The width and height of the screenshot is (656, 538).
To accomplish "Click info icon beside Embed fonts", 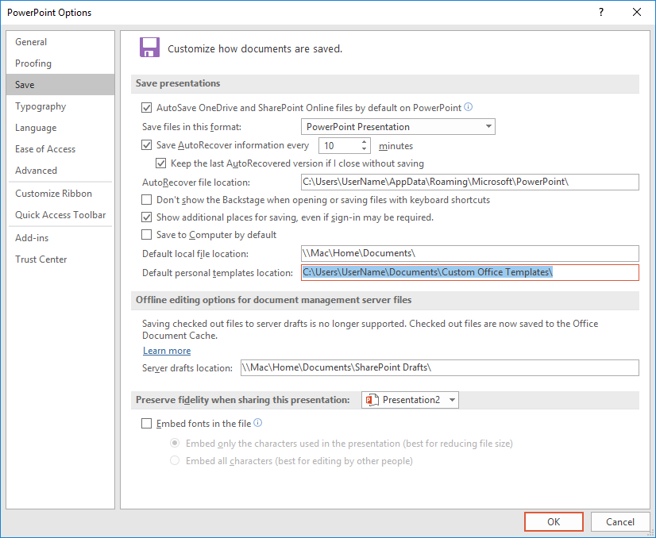I will [258, 423].
